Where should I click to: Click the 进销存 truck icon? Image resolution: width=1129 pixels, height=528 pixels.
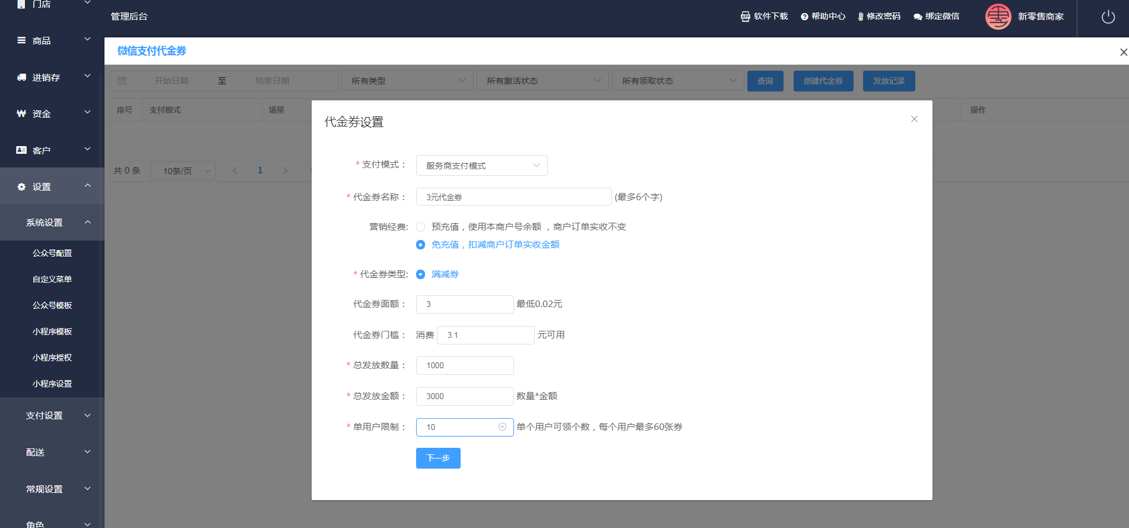(x=21, y=77)
